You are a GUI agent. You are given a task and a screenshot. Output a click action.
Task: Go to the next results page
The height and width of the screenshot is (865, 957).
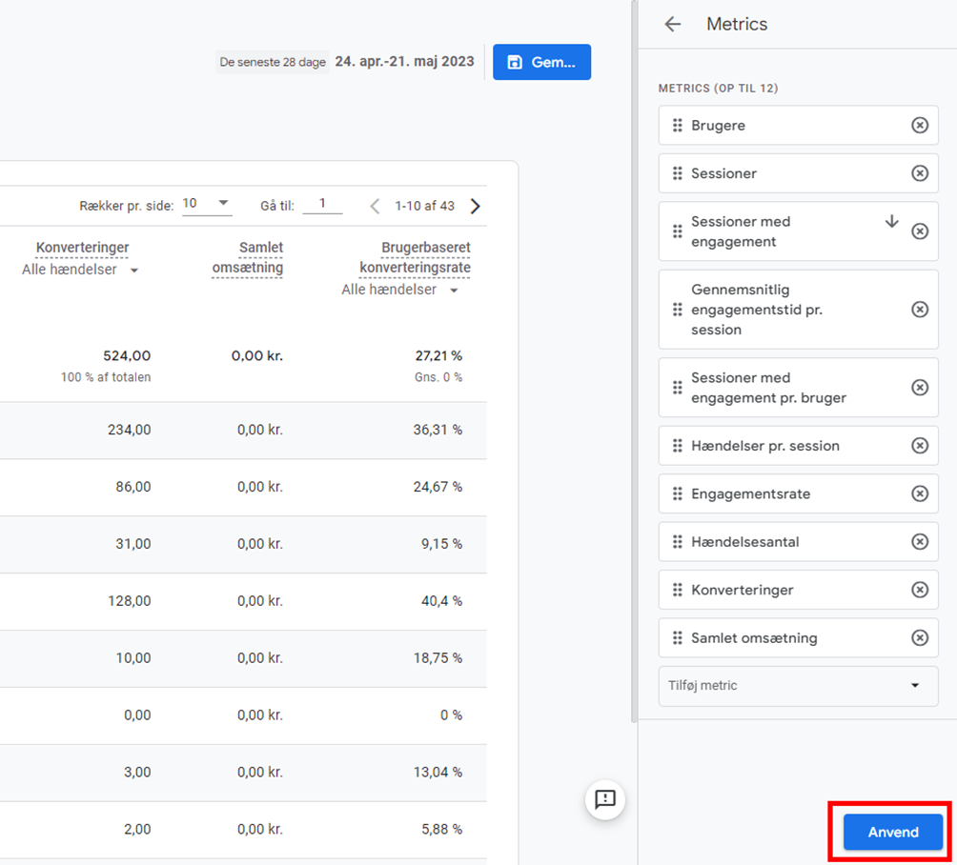(475, 205)
